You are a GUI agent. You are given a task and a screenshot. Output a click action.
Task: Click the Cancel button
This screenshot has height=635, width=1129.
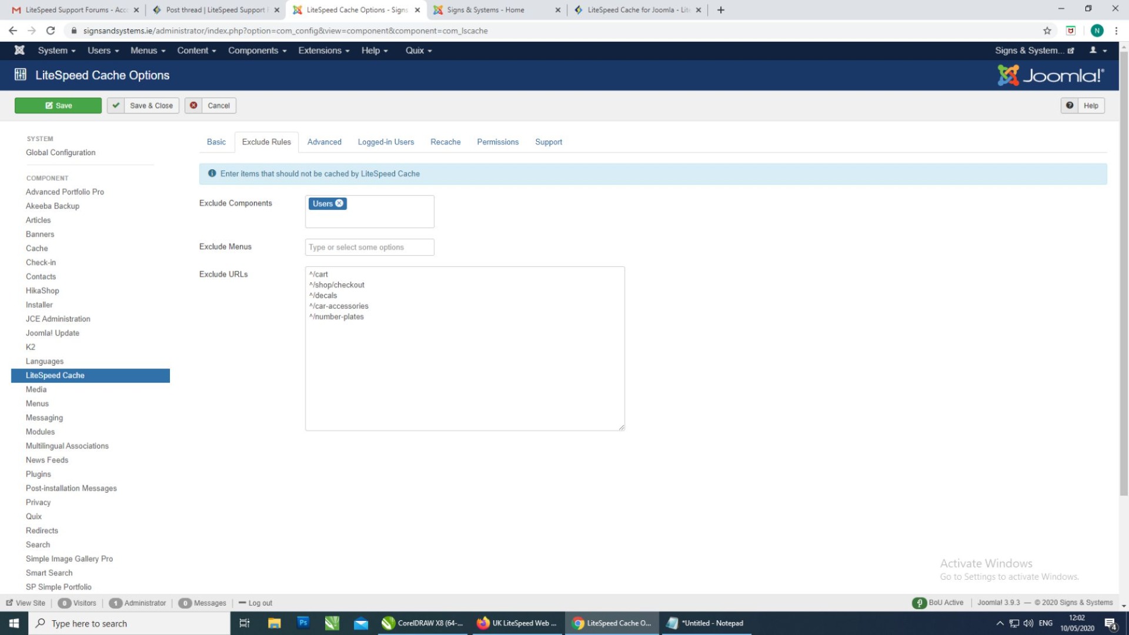(211, 106)
